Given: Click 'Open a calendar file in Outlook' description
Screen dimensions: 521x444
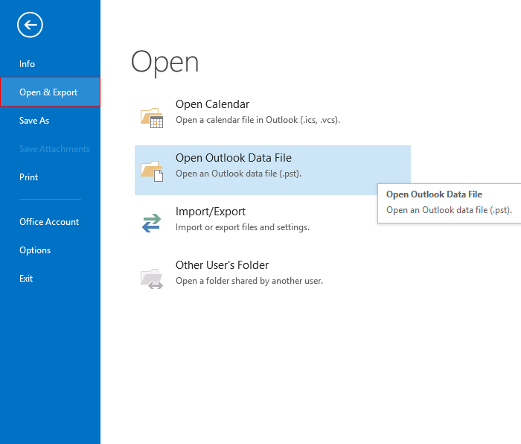Looking at the screenshot, I should pyautogui.click(x=258, y=120).
